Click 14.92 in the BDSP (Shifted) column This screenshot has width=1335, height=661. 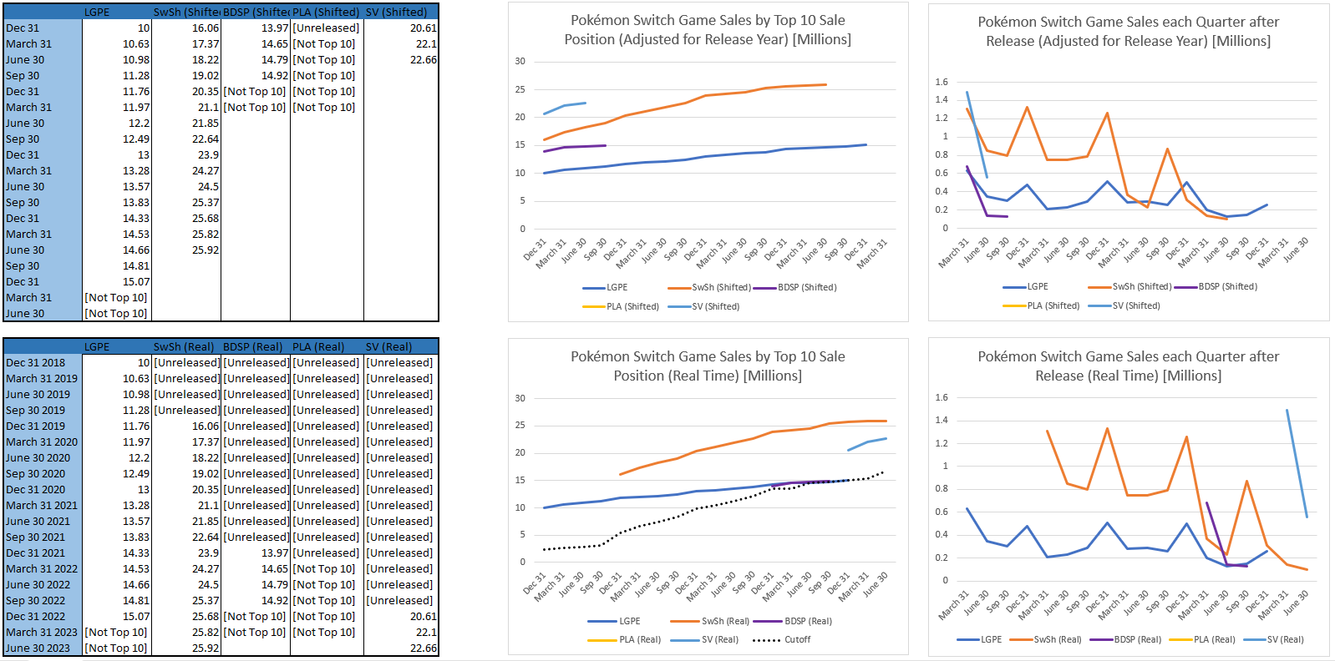pos(275,75)
